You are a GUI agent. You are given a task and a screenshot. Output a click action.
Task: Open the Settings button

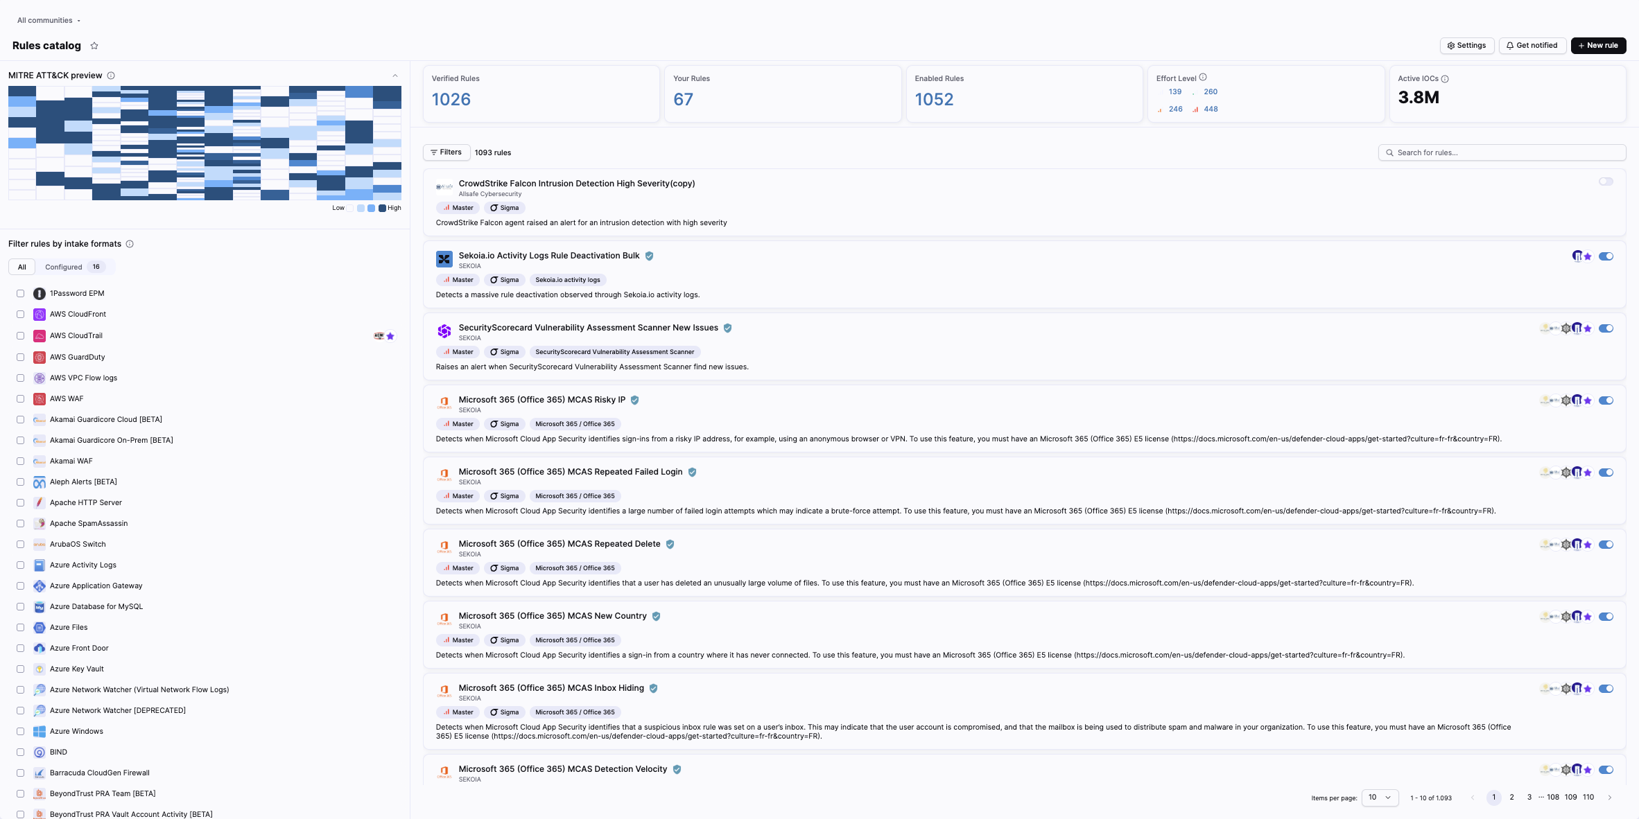click(x=1467, y=46)
